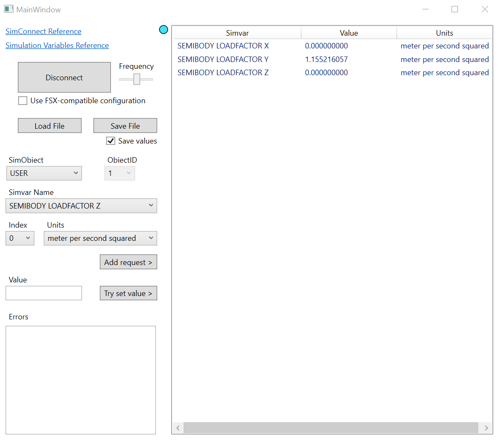Click the Frequency slider thumb
The height and width of the screenshot is (440, 500).
(137, 79)
